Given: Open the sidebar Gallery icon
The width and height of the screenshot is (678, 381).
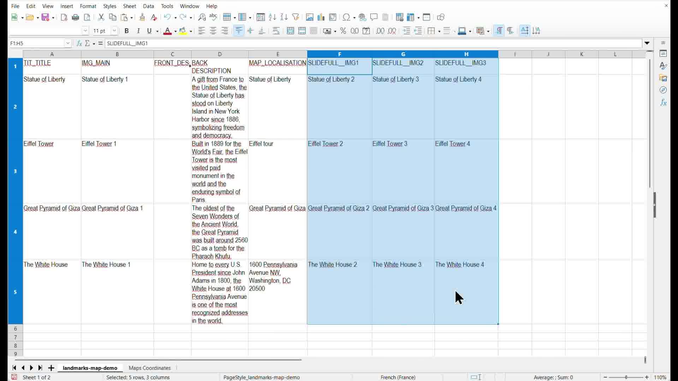Looking at the screenshot, I should 664,78.
